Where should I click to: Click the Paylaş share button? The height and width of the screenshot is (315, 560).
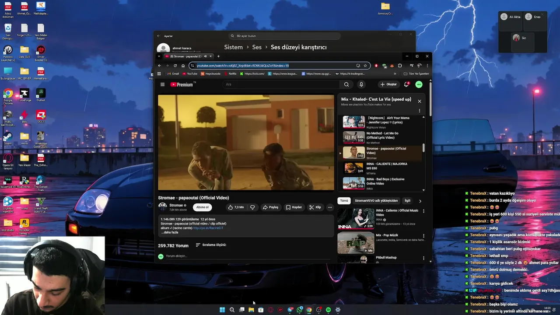point(270,207)
